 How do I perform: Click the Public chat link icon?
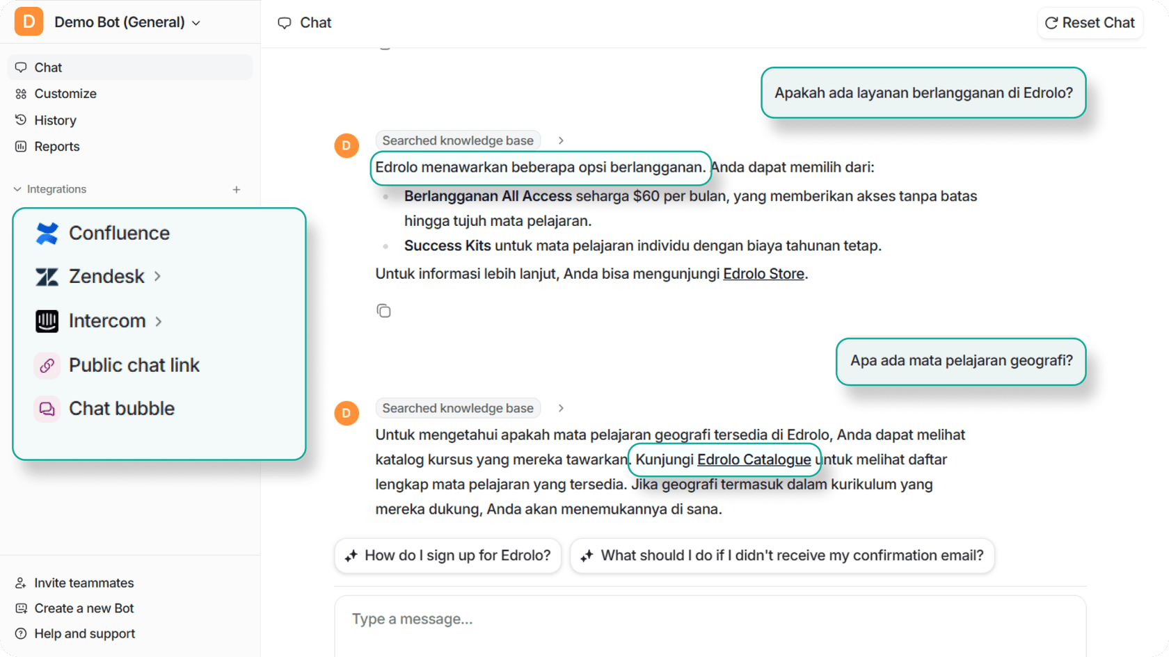click(46, 365)
